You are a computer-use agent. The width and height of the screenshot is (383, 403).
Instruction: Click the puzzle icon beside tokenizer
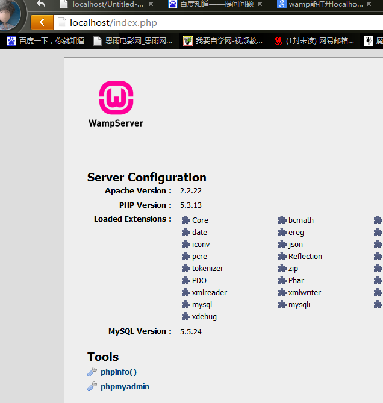tap(185, 268)
